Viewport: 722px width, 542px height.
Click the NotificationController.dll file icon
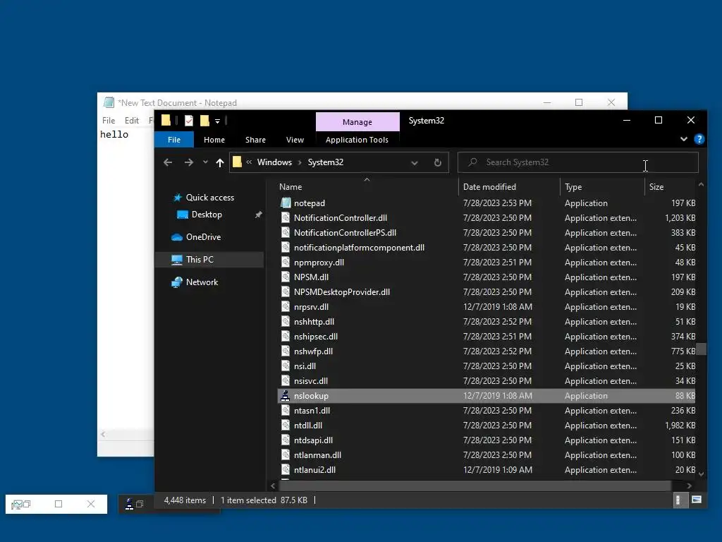tap(286, 218)
